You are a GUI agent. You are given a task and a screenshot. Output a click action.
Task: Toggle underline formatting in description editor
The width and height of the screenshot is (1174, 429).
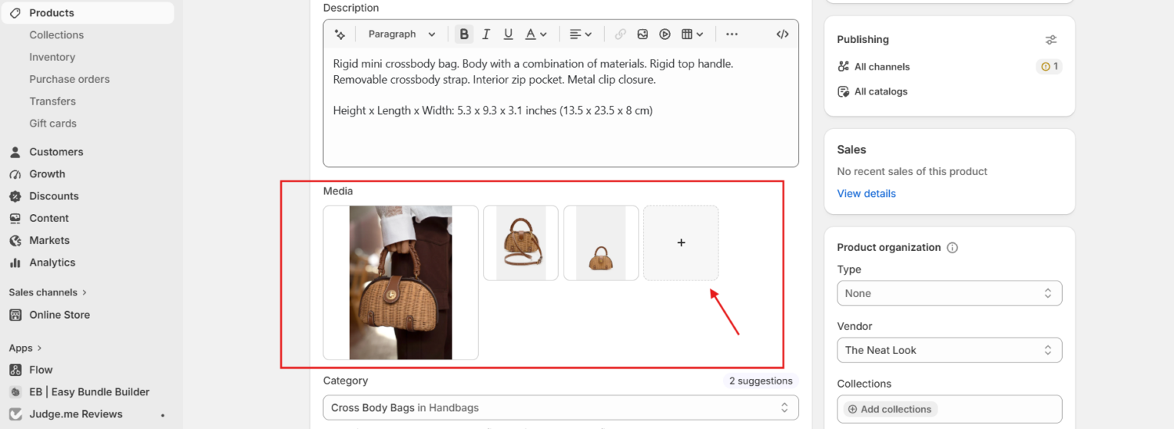point(508,34)
